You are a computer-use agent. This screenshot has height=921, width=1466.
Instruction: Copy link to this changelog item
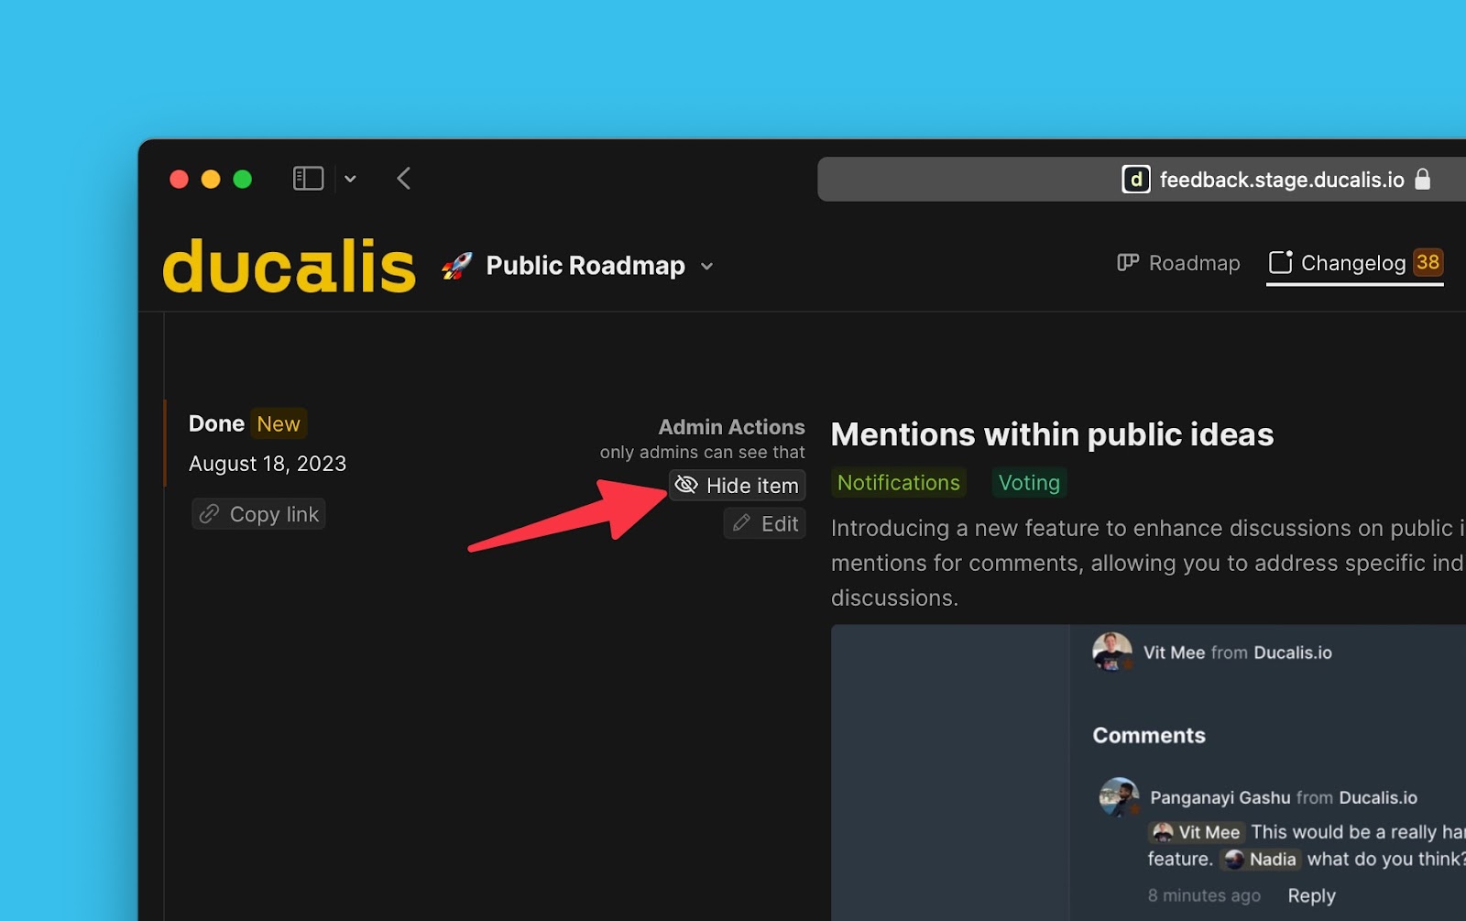[x=259, y=514]
